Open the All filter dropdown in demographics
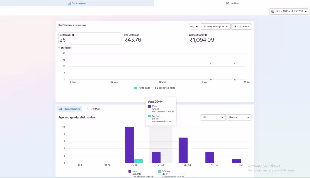Viewport: 310px width, 178px height. [213, 117]
